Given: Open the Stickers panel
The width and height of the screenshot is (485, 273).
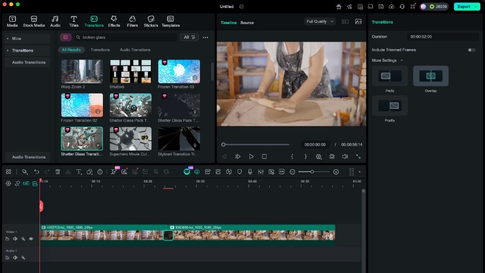Looking at the screenshot, I should click(x=149, y=21).
